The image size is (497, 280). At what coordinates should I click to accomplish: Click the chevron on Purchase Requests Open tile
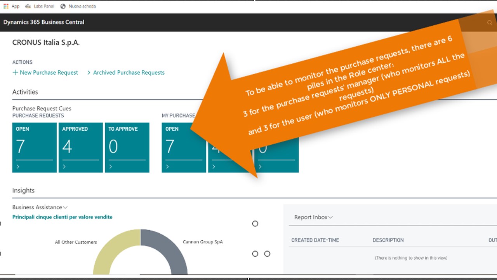pyautogui.click(x=18, y=166)
